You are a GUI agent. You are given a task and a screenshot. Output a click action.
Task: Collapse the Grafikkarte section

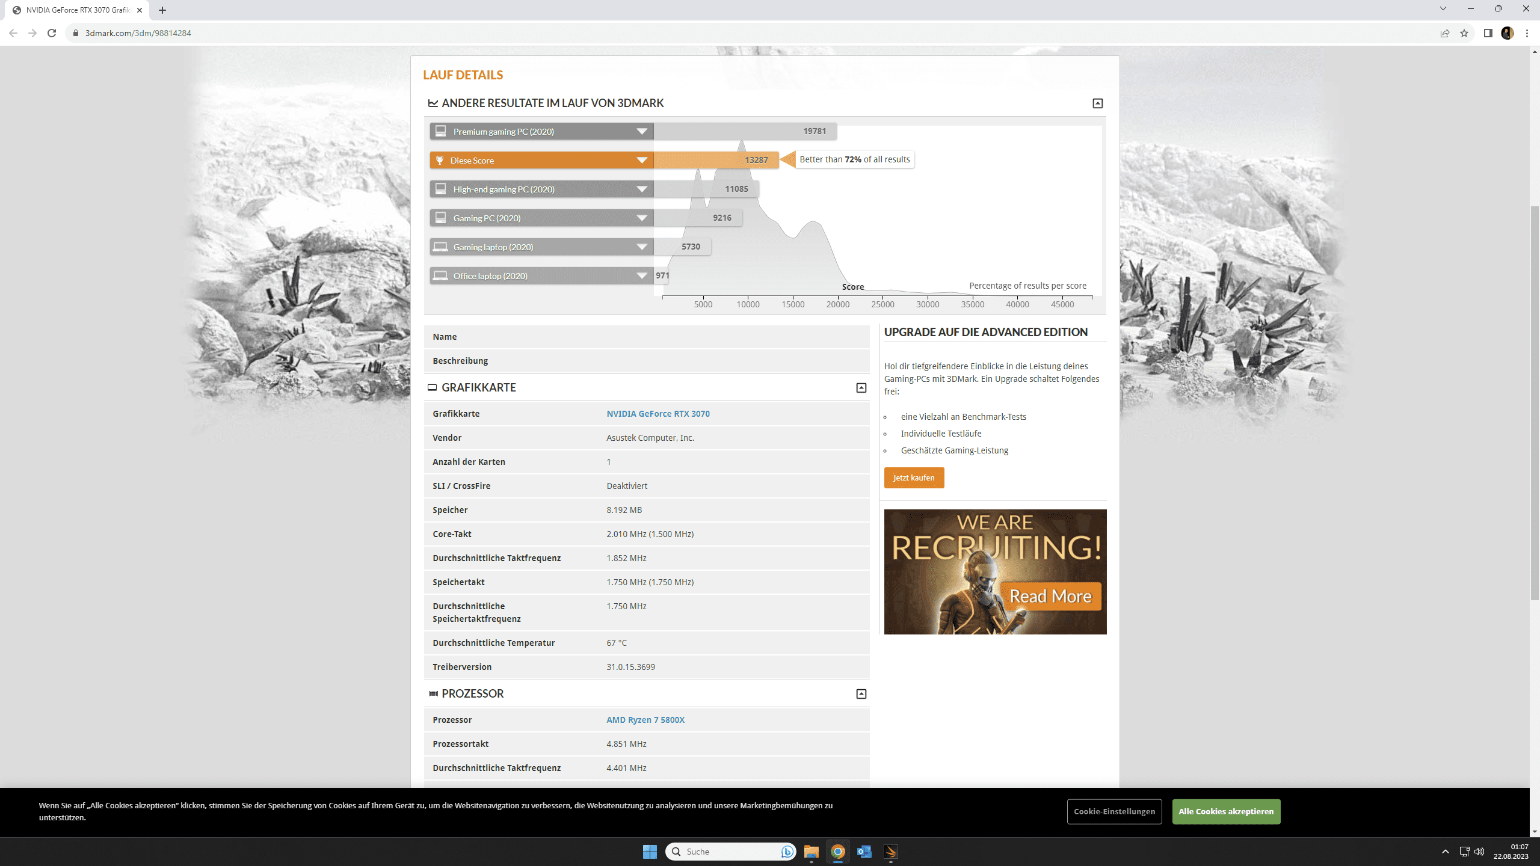coord(861,388)
